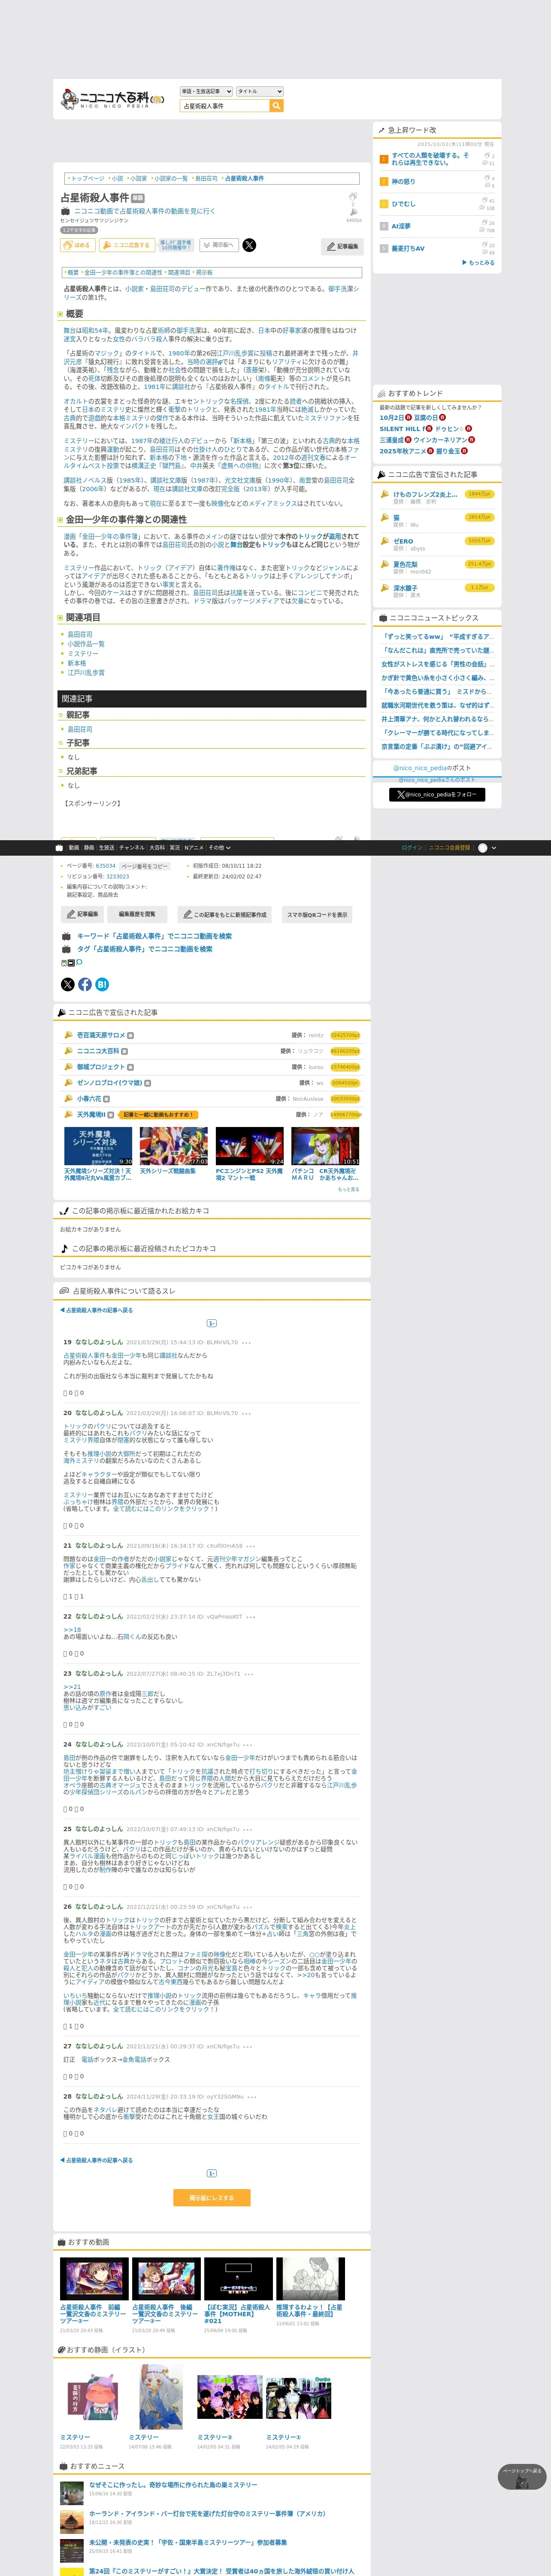This screenshot has width=551, height=2576.
Task: Open the ellipsis menu on comment 19
Action: (246, 1342)
